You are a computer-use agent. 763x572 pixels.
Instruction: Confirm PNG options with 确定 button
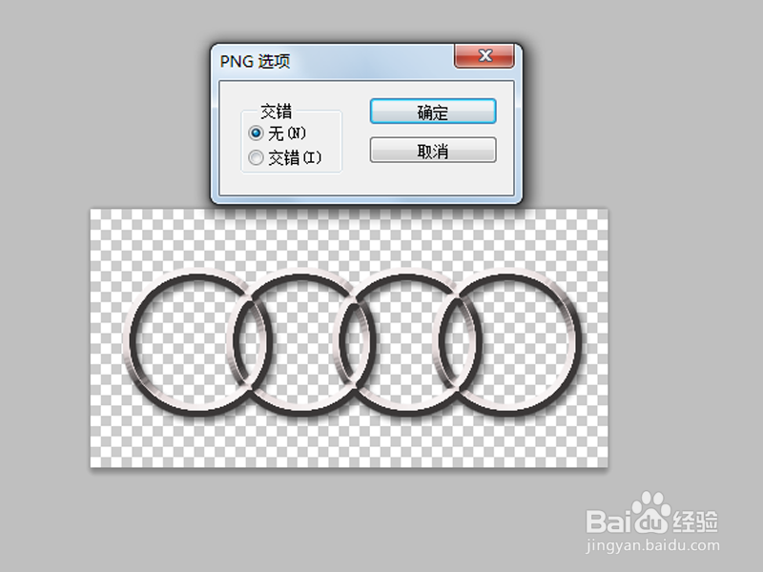[x=433, y=112]
